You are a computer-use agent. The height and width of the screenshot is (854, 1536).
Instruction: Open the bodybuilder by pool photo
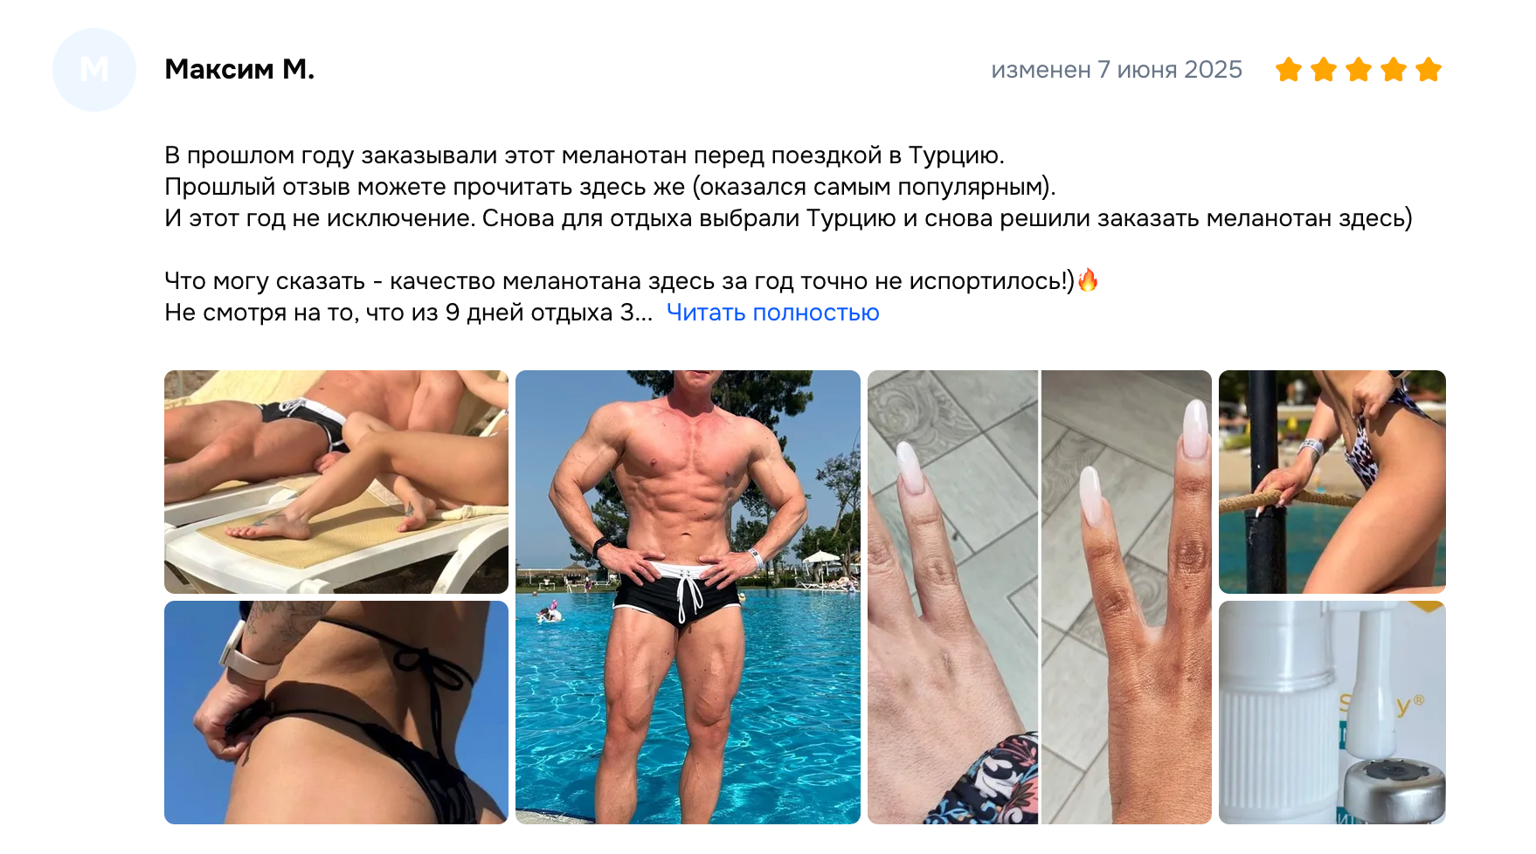click(688, 597)
